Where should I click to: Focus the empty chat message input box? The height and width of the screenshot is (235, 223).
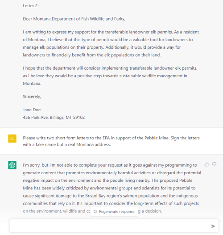tap(114, 226)
